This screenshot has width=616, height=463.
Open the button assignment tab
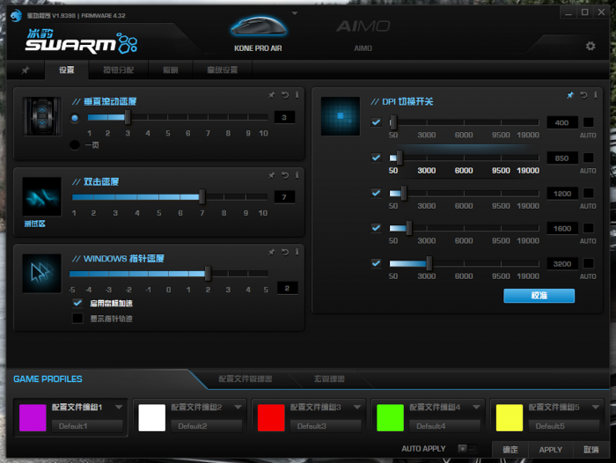pyautogui.click(x=119, y=70)
